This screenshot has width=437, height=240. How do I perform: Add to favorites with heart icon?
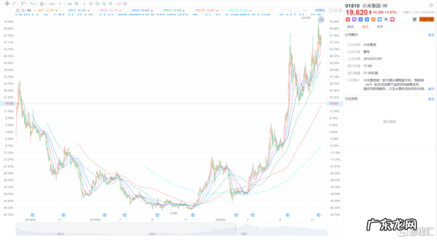coord(392,19)
